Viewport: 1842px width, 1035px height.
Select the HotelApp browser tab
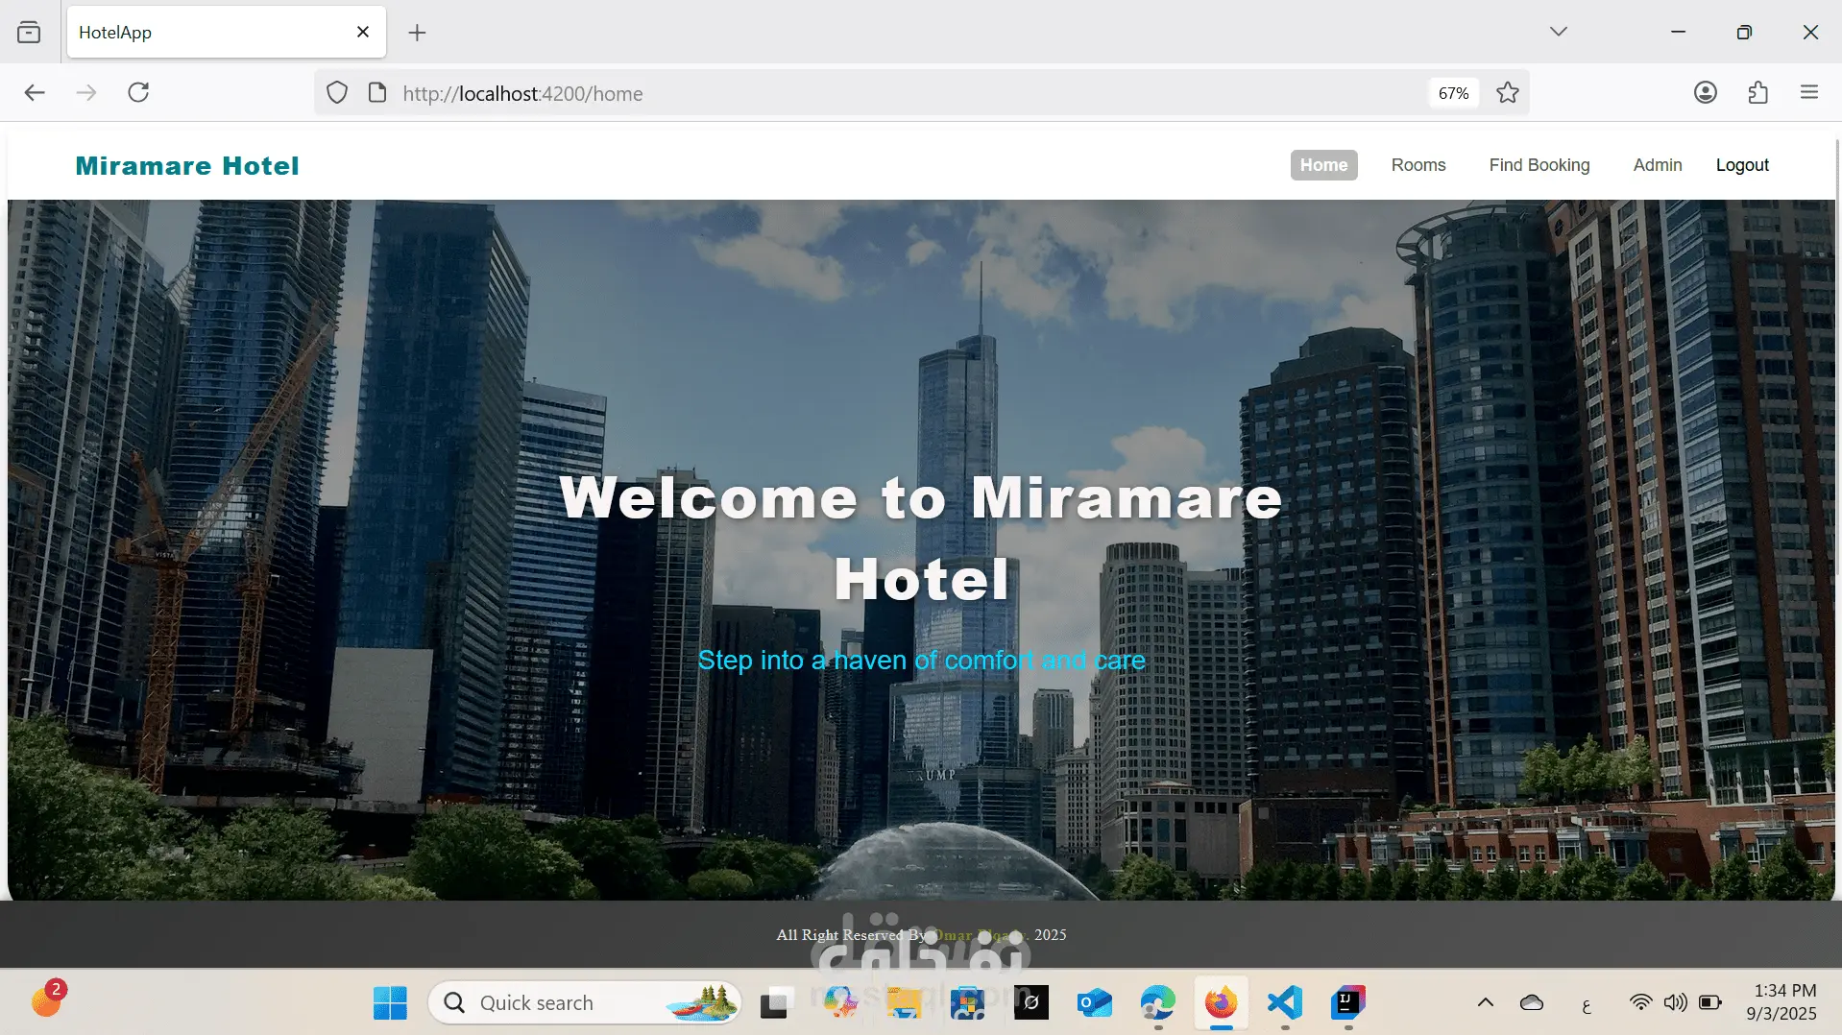tap(227, 32)
